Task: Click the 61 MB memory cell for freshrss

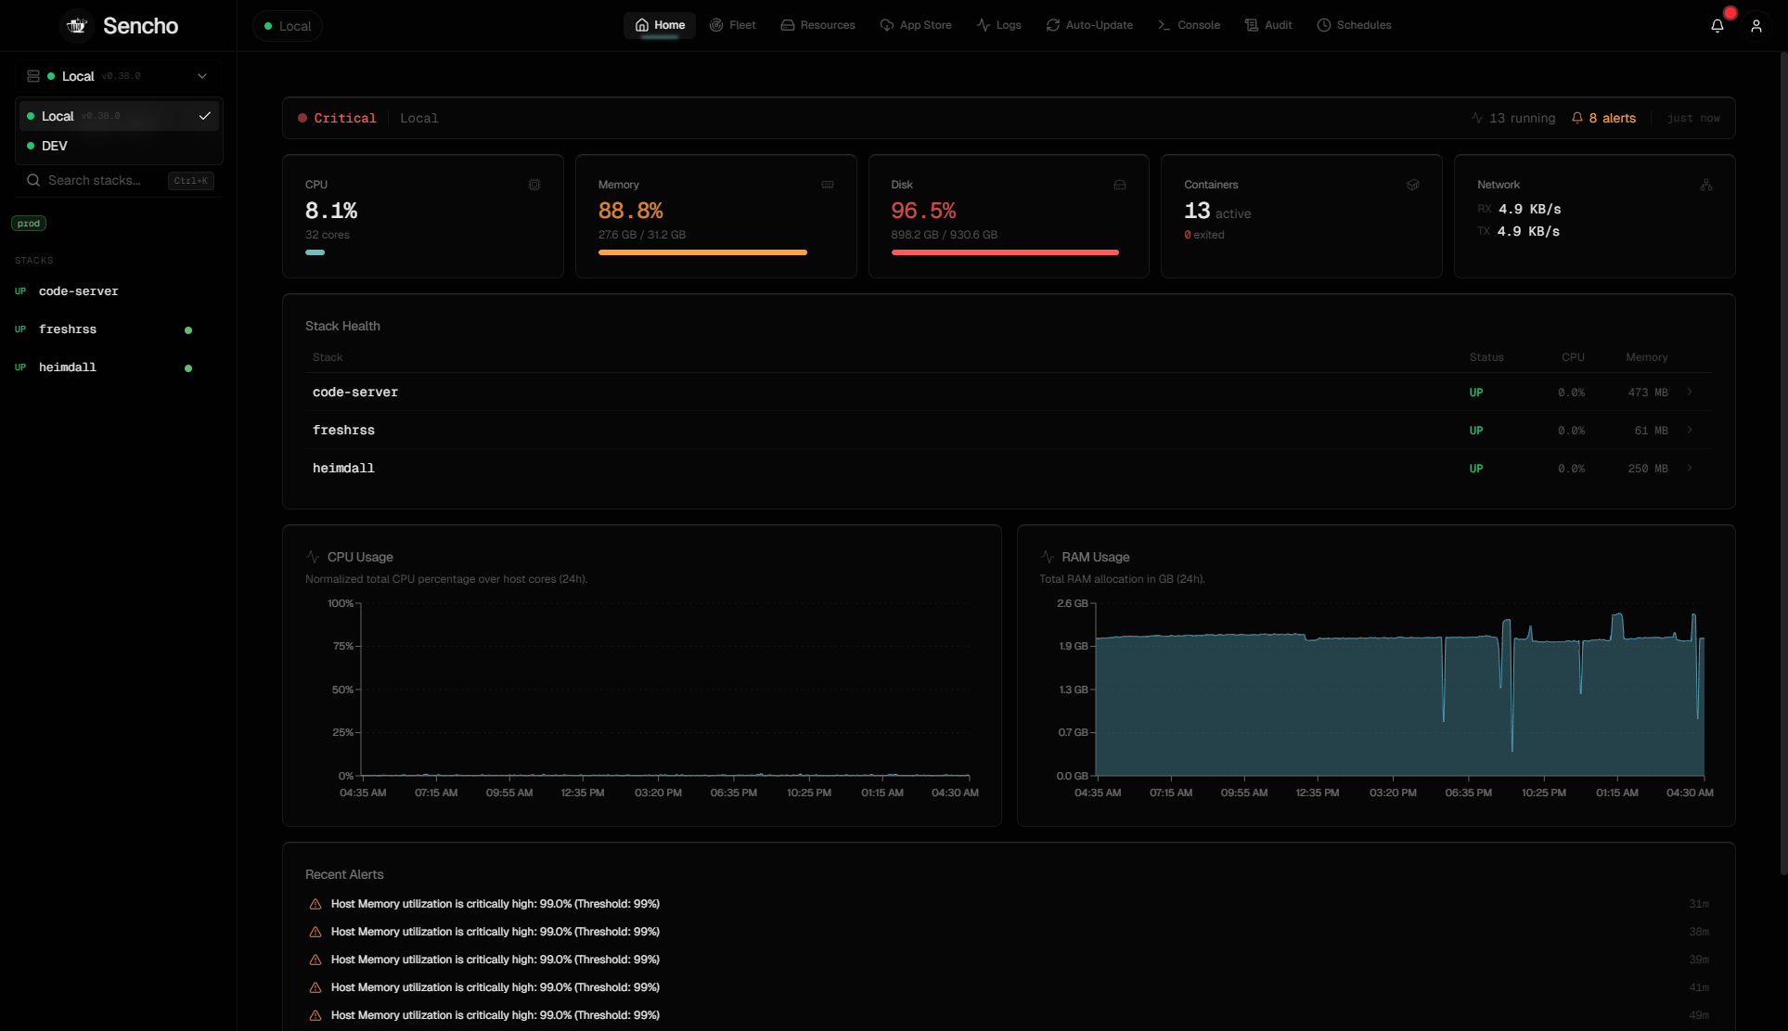Action: [1652, 431]
